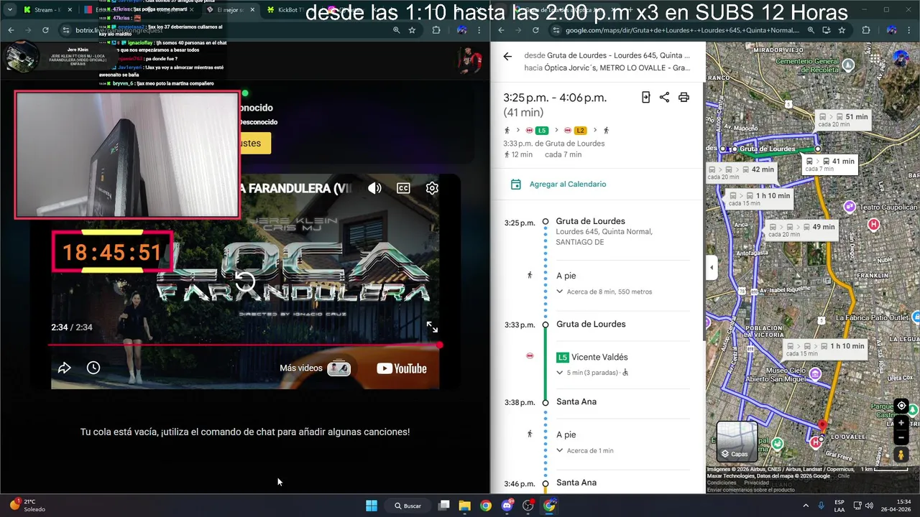Print the directions with printer icon

pyautogui.click(x=684, y=97)
